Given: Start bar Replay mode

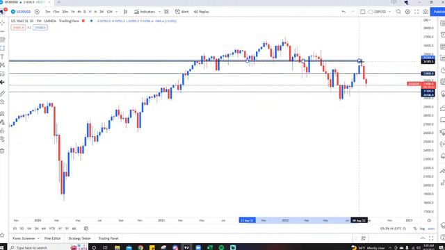Looking at the screenshot, I should coord(202,12).
